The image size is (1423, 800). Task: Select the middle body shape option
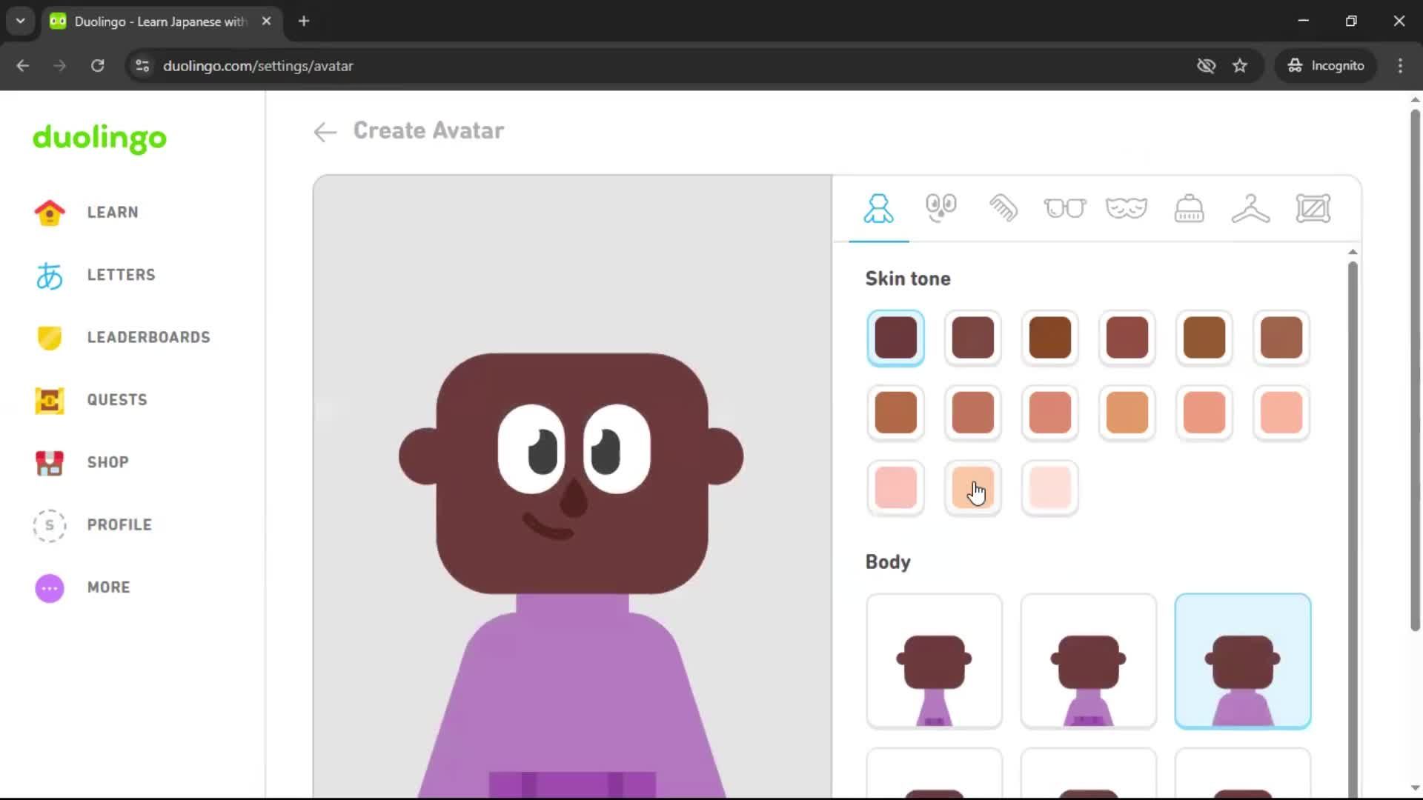pos(1088,660)
